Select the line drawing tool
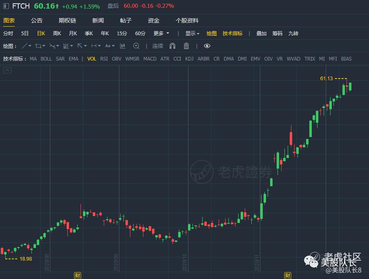Screen dimensions: 369x279 pyautogui.click(x=25, y=46)
